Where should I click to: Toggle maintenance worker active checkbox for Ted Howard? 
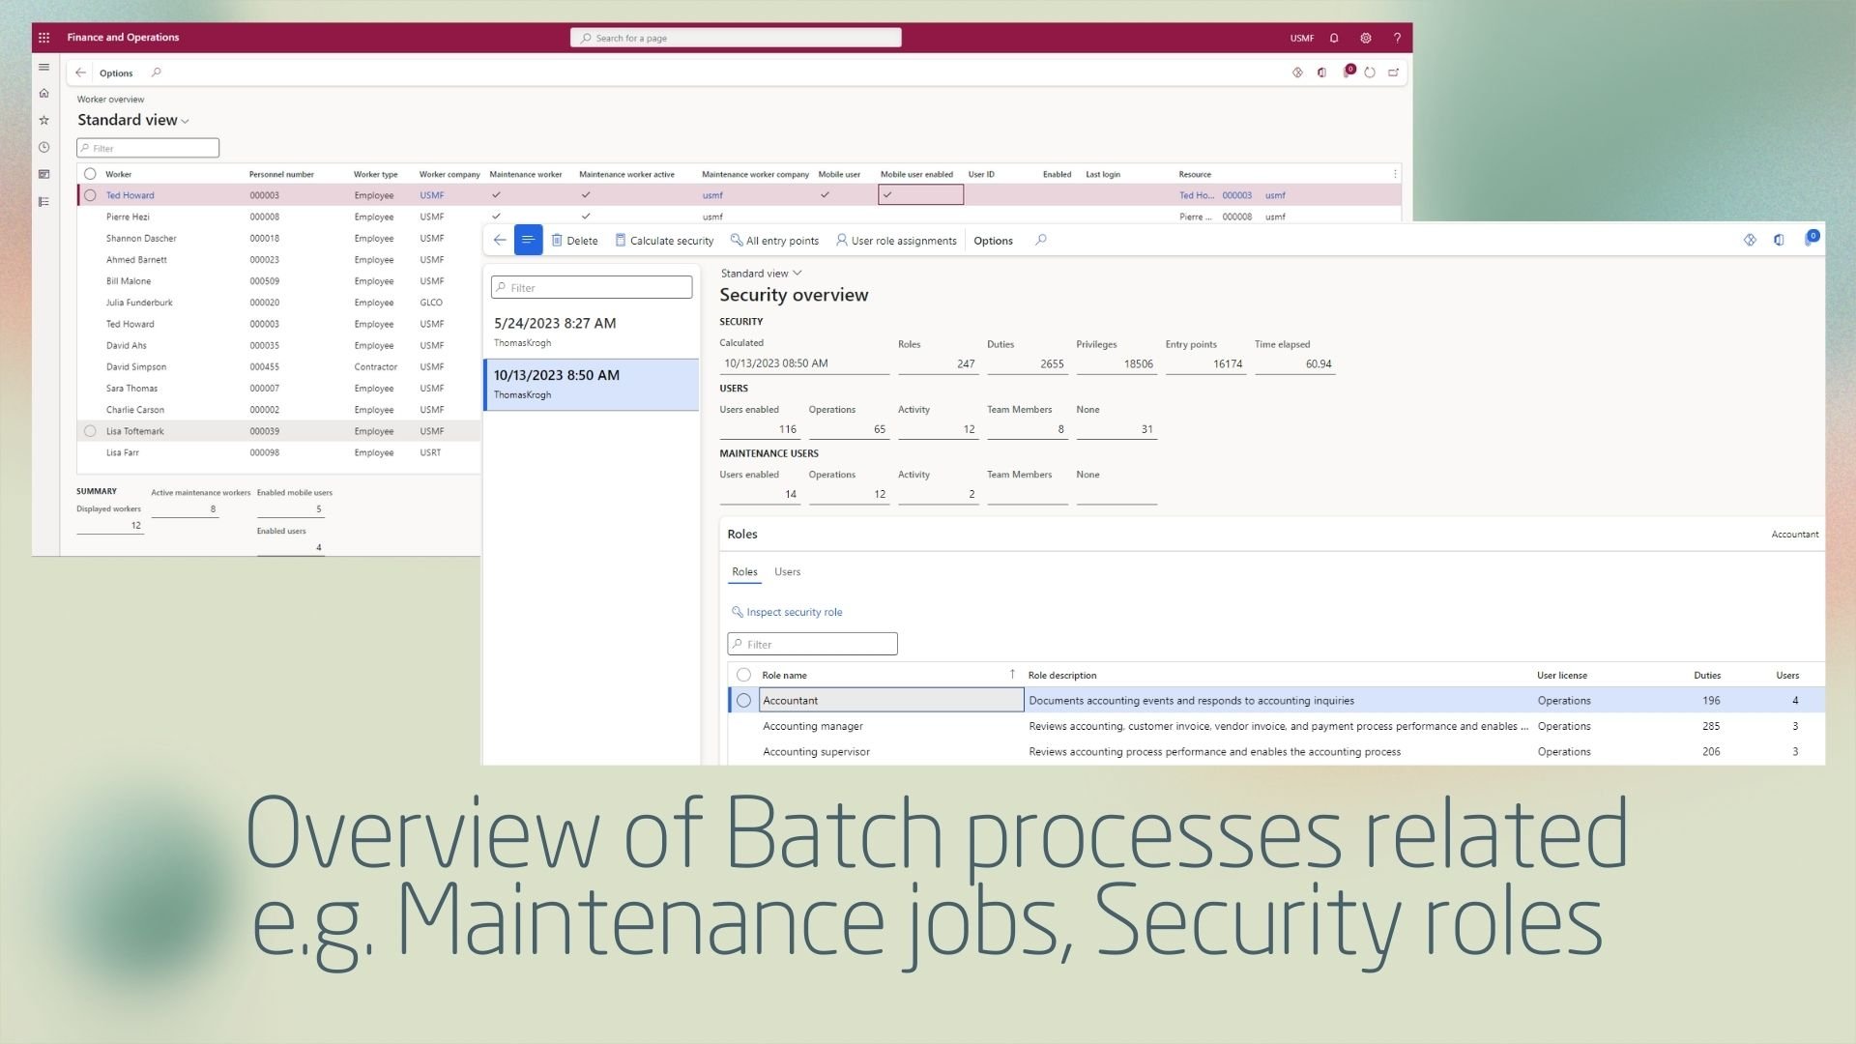click(585, 193)
